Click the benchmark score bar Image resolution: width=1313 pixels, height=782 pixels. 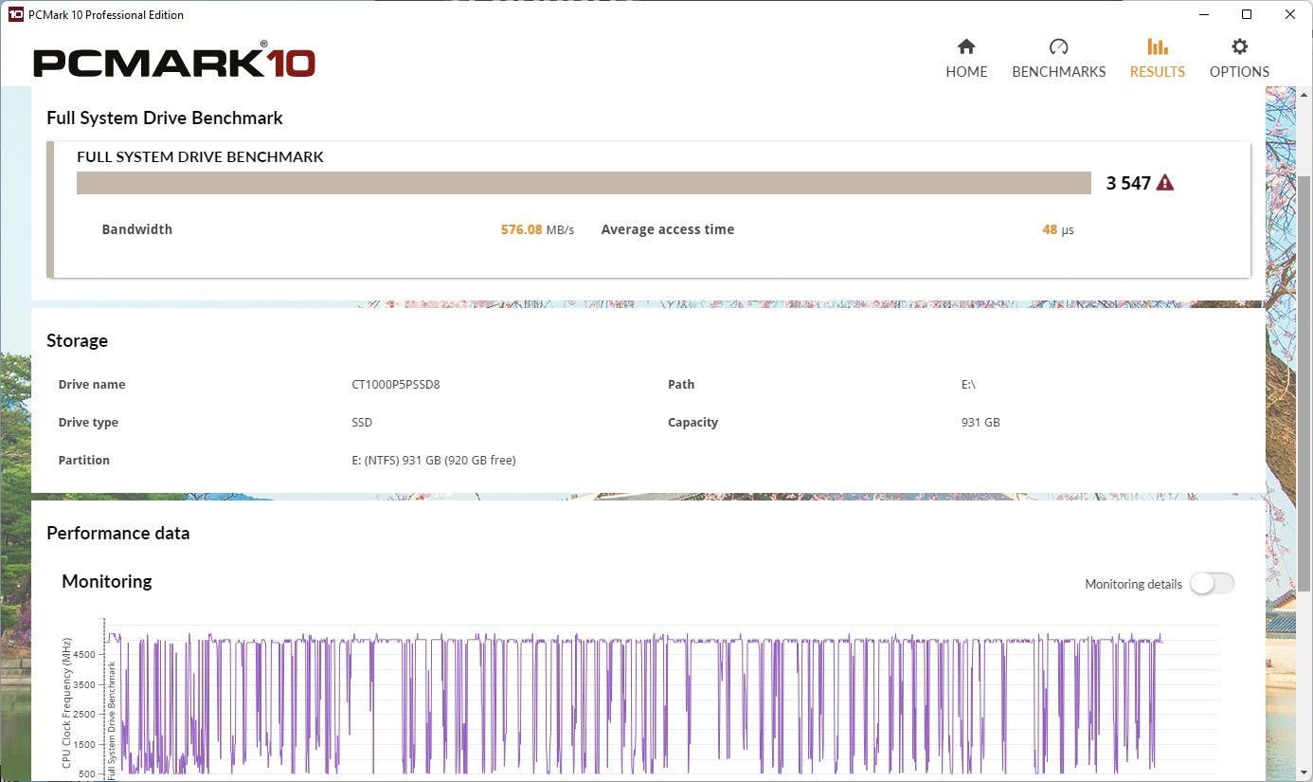click(584, 183)
